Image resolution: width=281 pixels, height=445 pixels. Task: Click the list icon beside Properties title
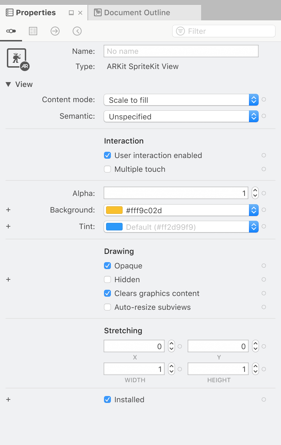click(8, 12)
